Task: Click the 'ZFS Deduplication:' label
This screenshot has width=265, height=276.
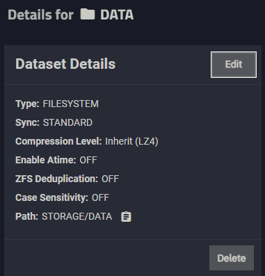Action: point(56,179)
